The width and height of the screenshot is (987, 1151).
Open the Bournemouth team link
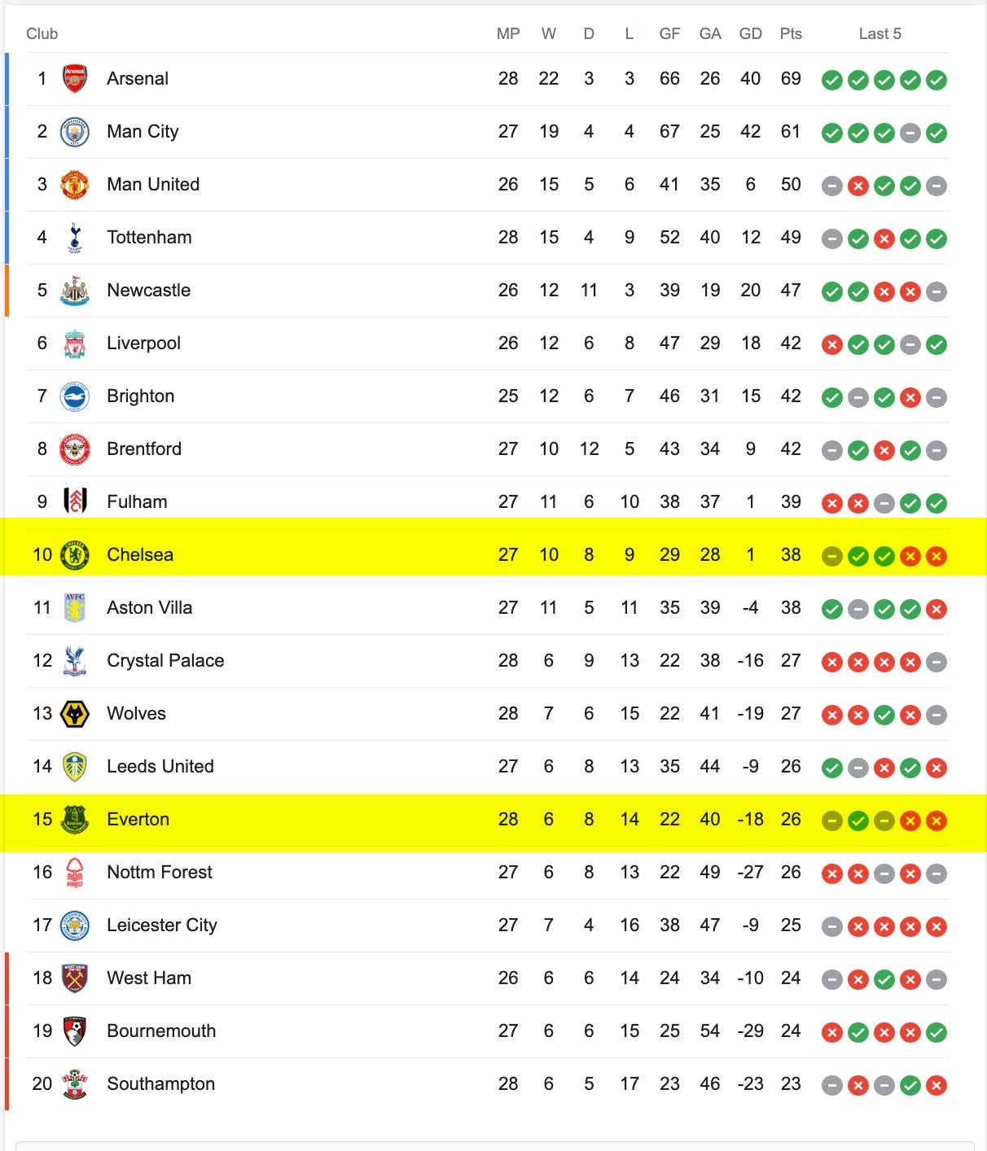(x=161, y=1031)
